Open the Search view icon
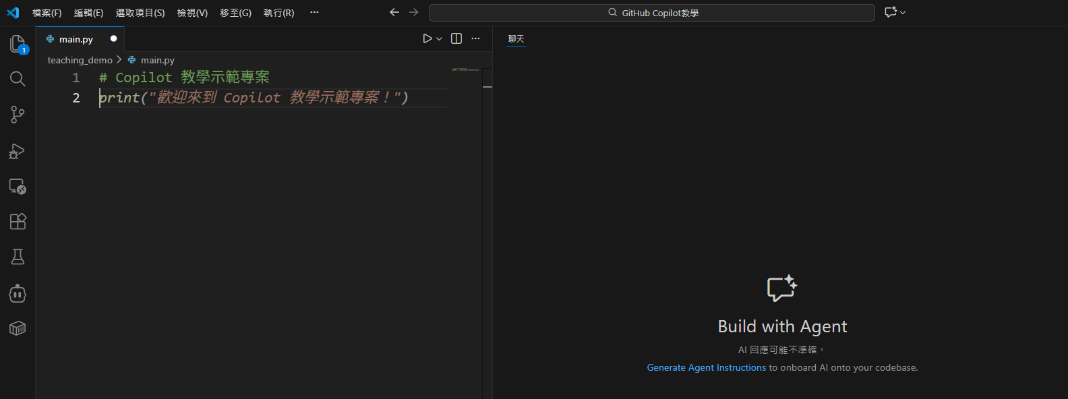This screenshot has height=399, width=1068. tap(18, 79)
